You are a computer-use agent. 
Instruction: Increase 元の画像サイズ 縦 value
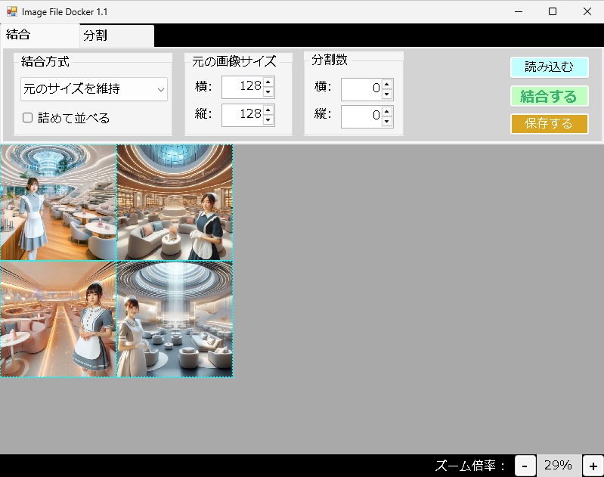pos(268,110)
